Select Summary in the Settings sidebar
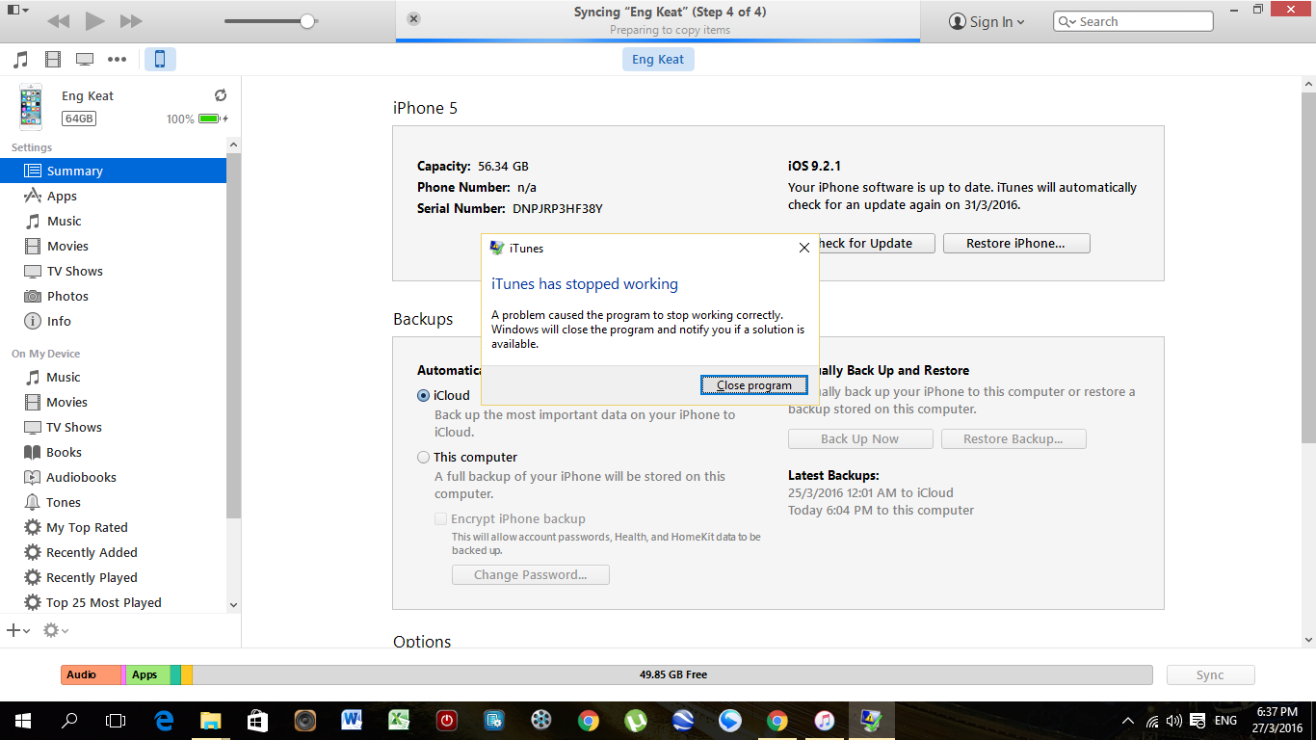Viewport: 1316px width, 740px height. click(x=113, y=171)
